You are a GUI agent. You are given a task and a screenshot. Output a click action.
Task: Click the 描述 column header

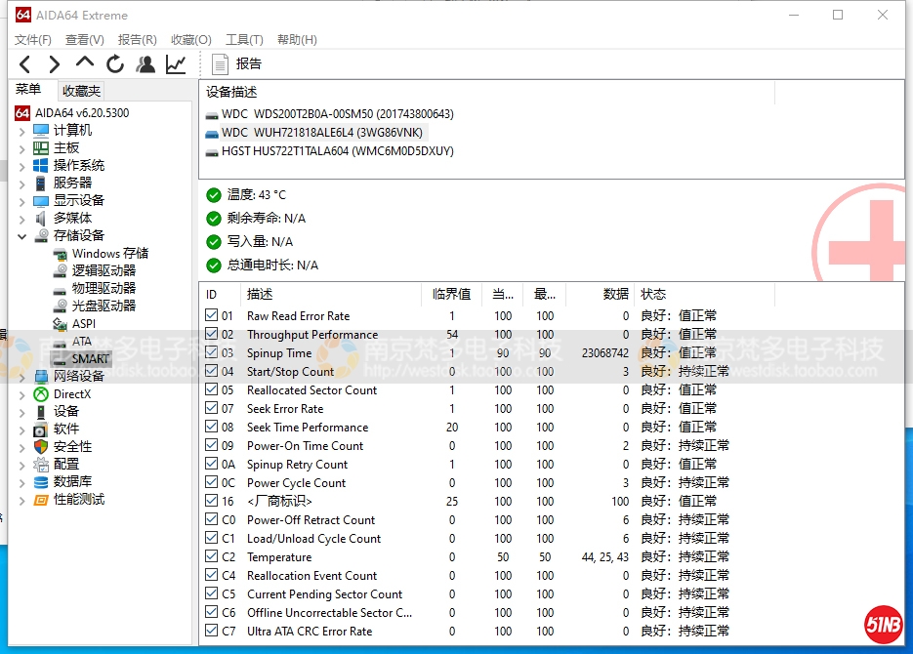[x=261, y=294]
